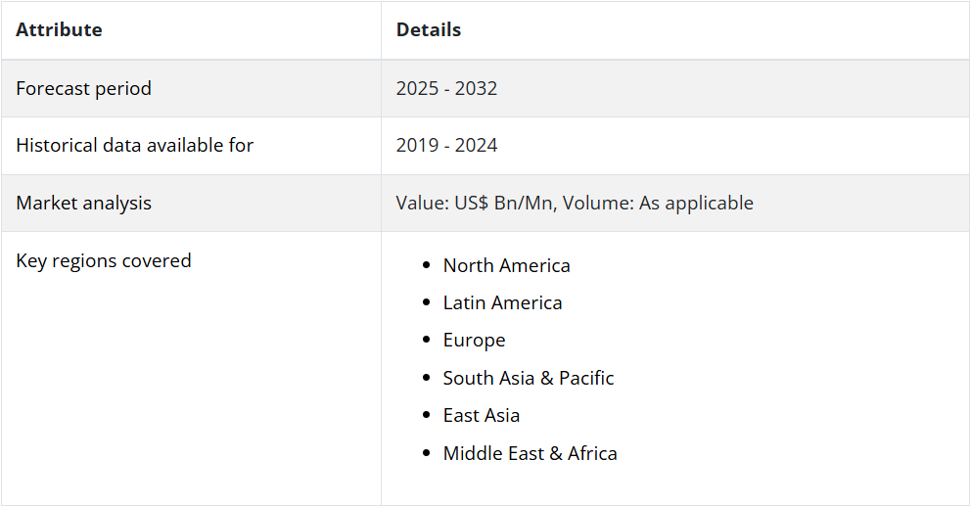This screenshot has width=971, height=506.
Task: Click the Details column header
Action: pyautogui.click(x=429, y=29)
